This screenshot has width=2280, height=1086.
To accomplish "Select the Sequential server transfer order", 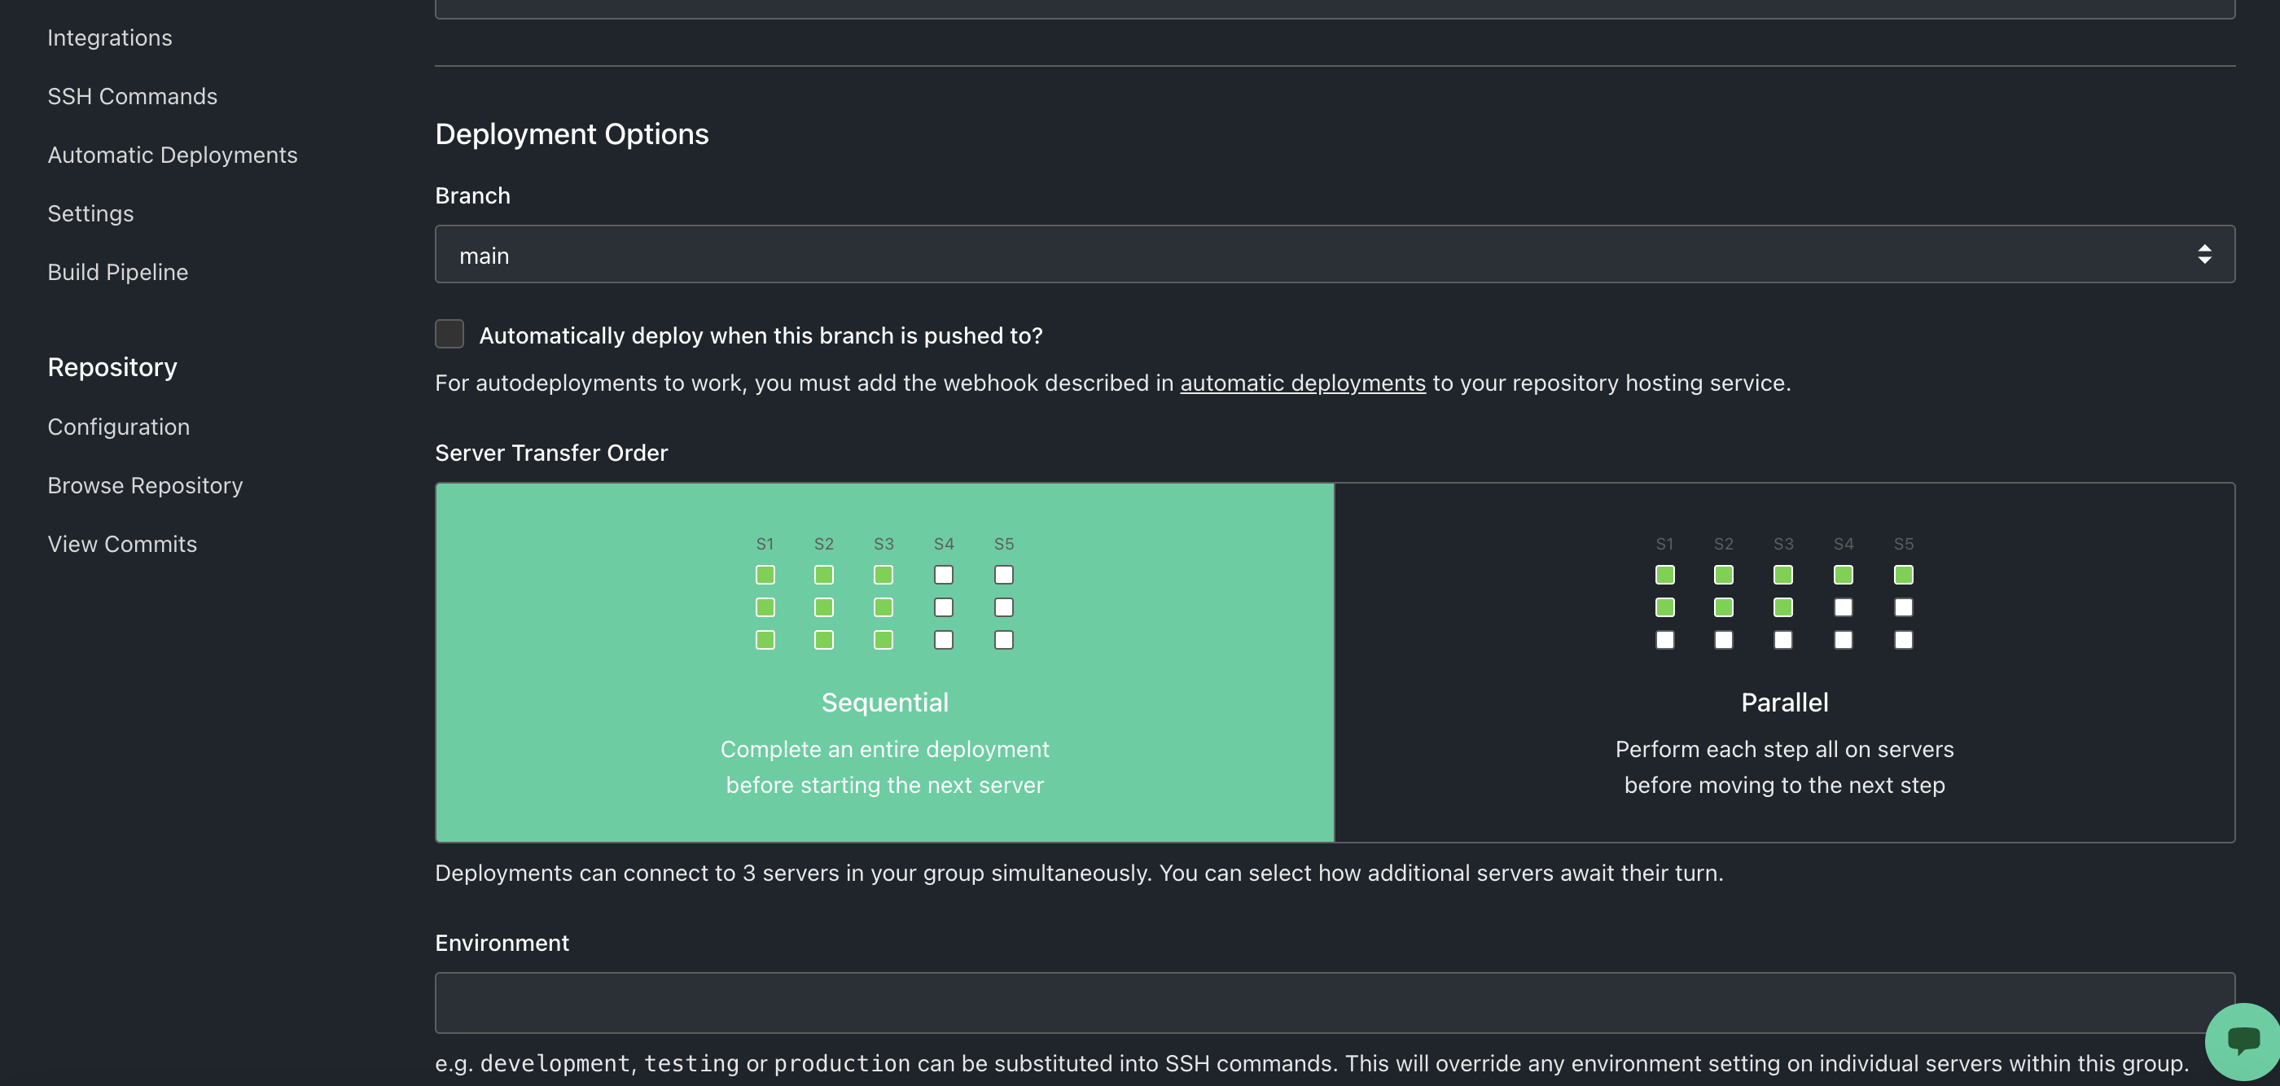I will 884,702.
